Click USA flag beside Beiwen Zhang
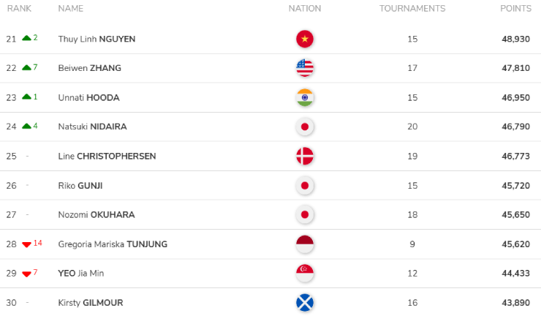Viewport: 541px width, 316px height. click(305, 68)
